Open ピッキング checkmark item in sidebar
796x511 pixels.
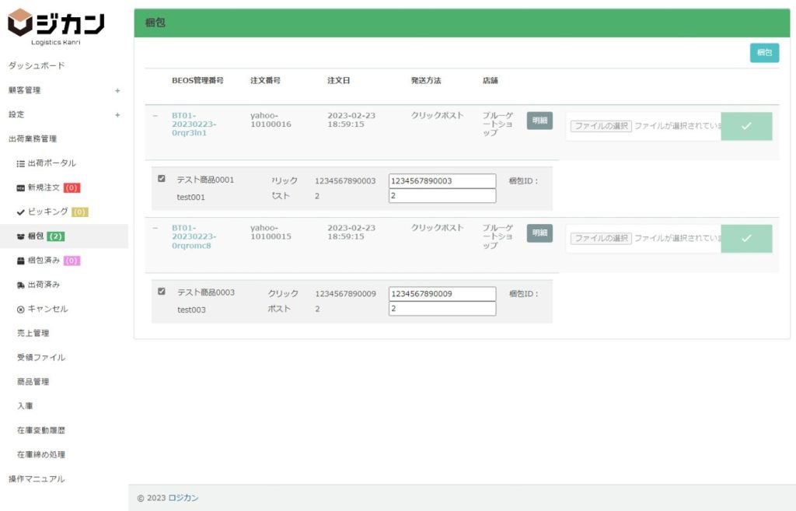click(x=21, y=212)
